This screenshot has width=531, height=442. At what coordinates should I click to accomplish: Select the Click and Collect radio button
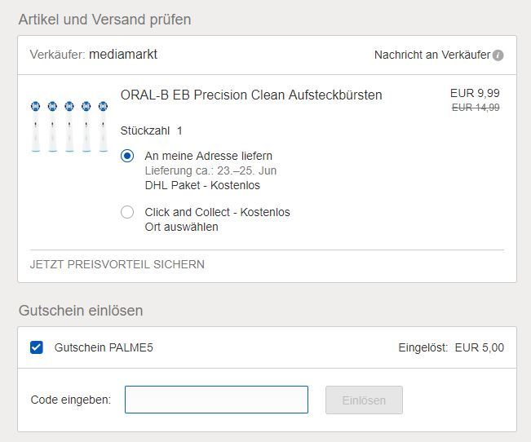coord(127,212)
